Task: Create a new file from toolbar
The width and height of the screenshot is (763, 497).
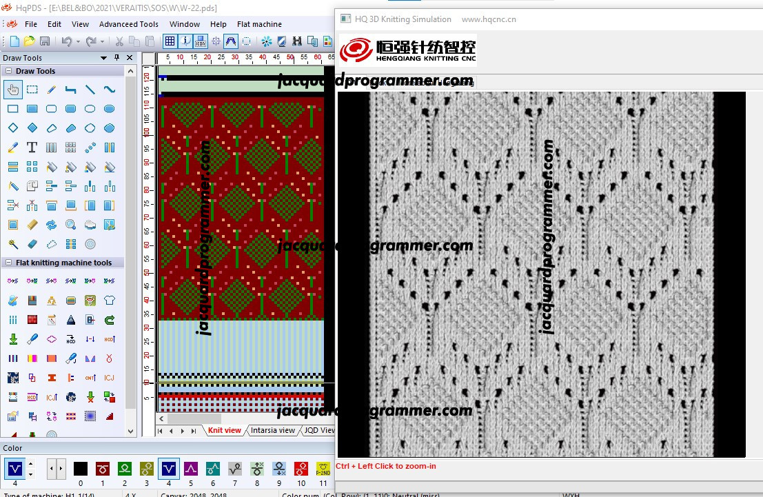Action: pos(14,41)
